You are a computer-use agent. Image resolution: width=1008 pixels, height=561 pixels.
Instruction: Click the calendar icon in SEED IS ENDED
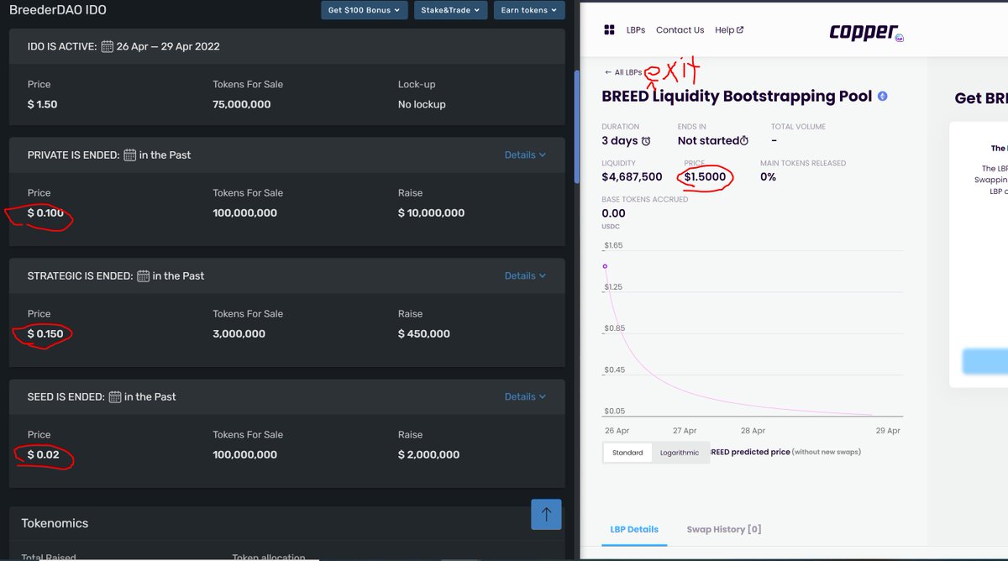pos(115,397)
